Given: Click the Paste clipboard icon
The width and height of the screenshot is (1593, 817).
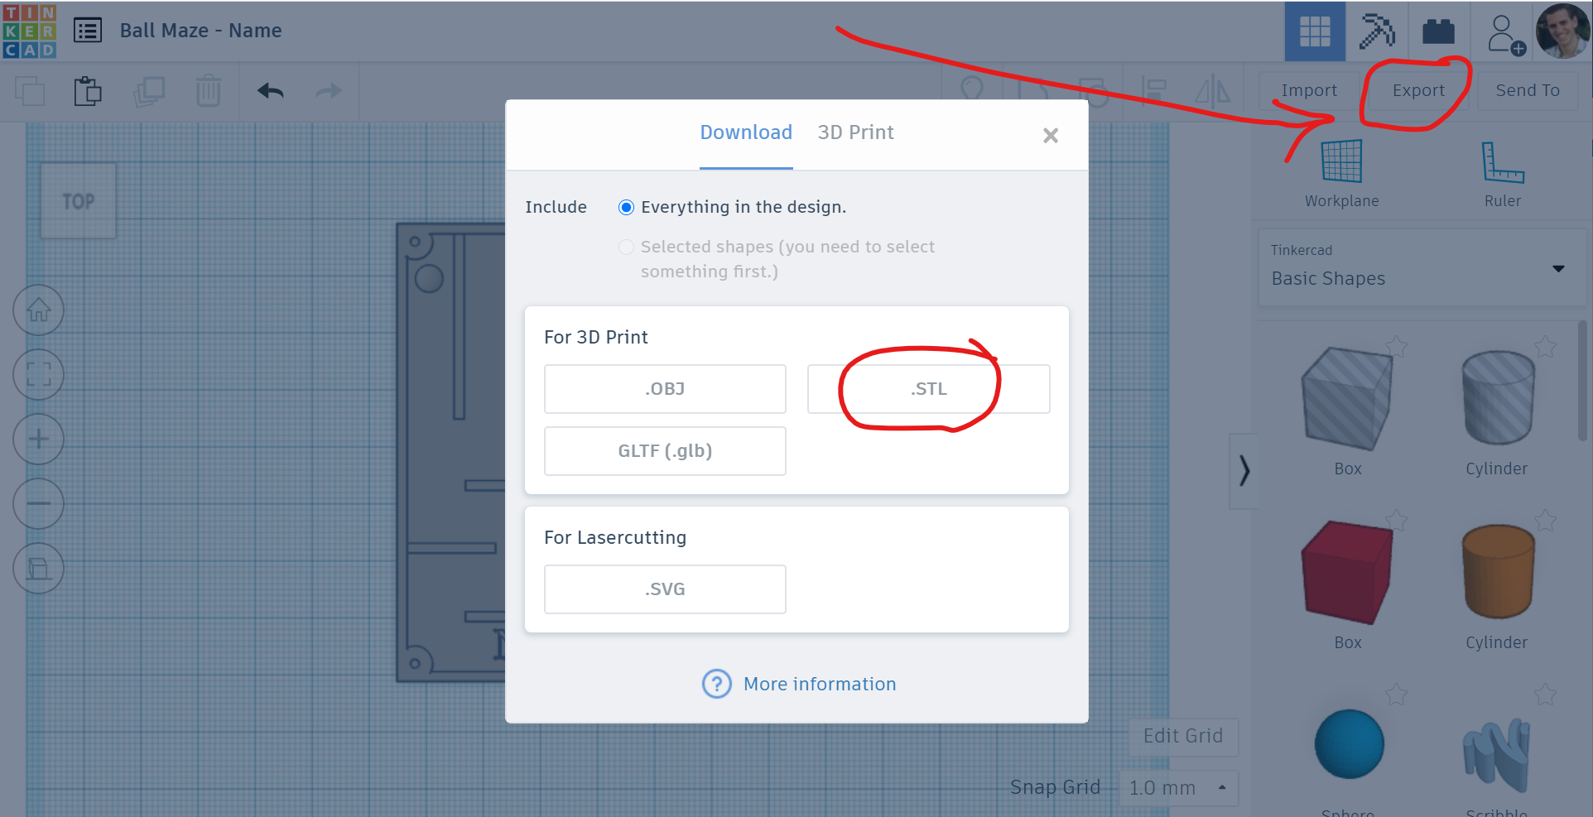Looking at the screenshot, I should pos(88,91).
